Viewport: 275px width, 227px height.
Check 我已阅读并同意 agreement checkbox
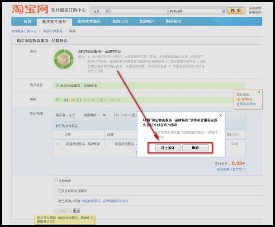(56, 200)
